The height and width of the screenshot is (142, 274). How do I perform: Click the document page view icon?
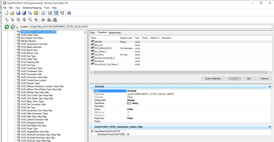coord(43,13)
